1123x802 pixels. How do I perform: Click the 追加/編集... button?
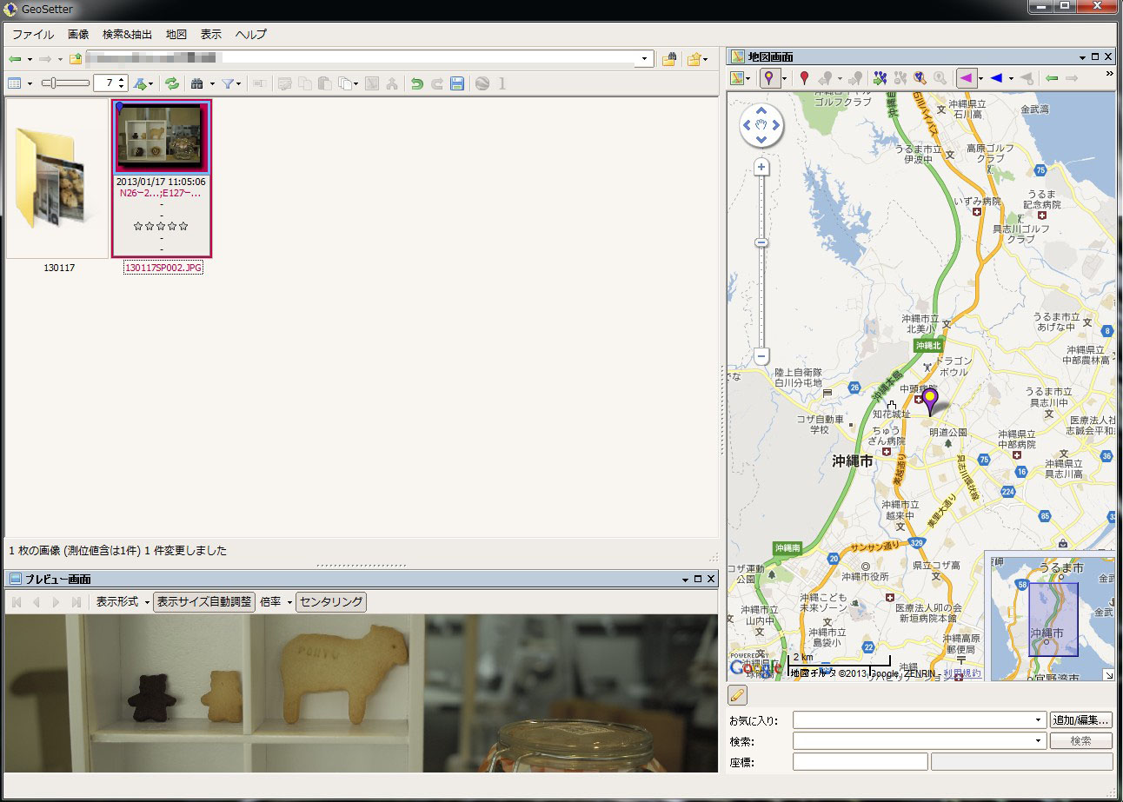(x=1081, y=719)
